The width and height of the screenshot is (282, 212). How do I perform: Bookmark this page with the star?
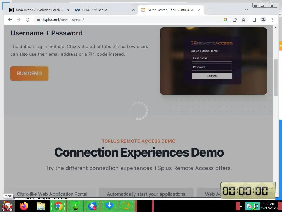point(243,20)
